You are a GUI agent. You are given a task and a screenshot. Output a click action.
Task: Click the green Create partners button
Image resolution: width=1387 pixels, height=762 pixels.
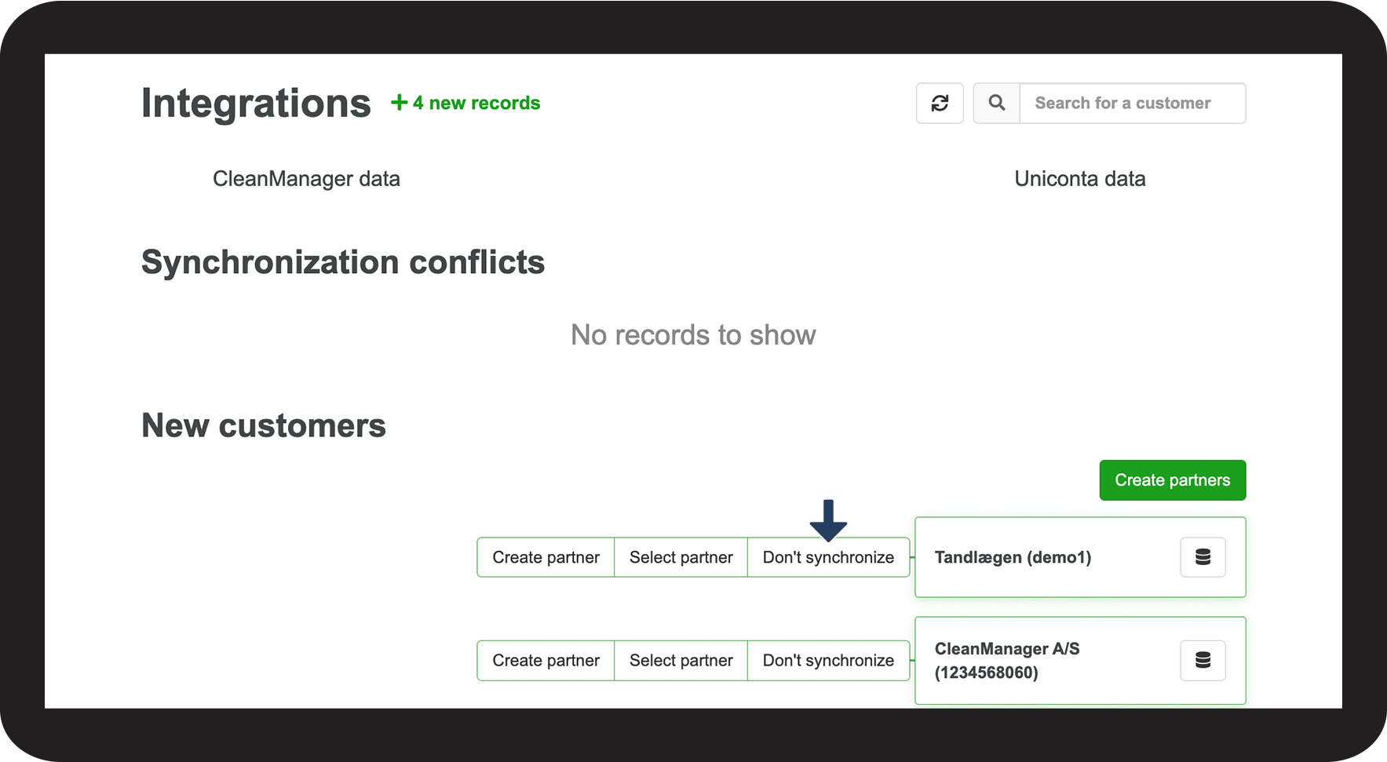coord(1173,480)
